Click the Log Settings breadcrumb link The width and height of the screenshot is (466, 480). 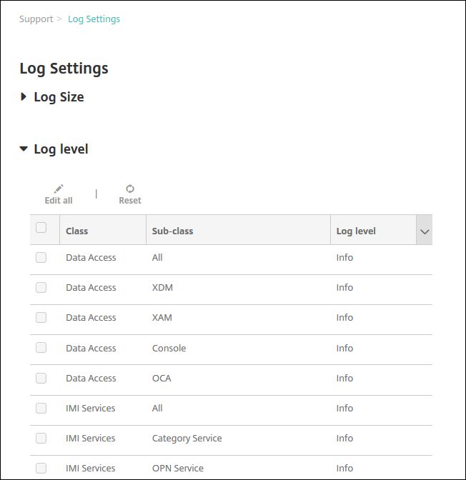[94, 19]
